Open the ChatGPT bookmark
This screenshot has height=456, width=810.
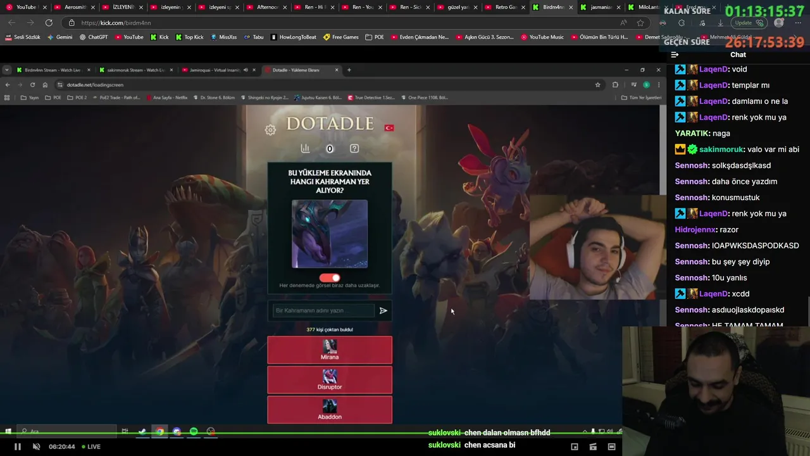pyautogui.click(x=94, y=37)
